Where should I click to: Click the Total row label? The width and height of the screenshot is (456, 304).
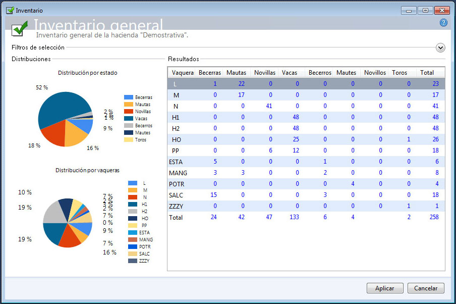(x=176, y=217)
